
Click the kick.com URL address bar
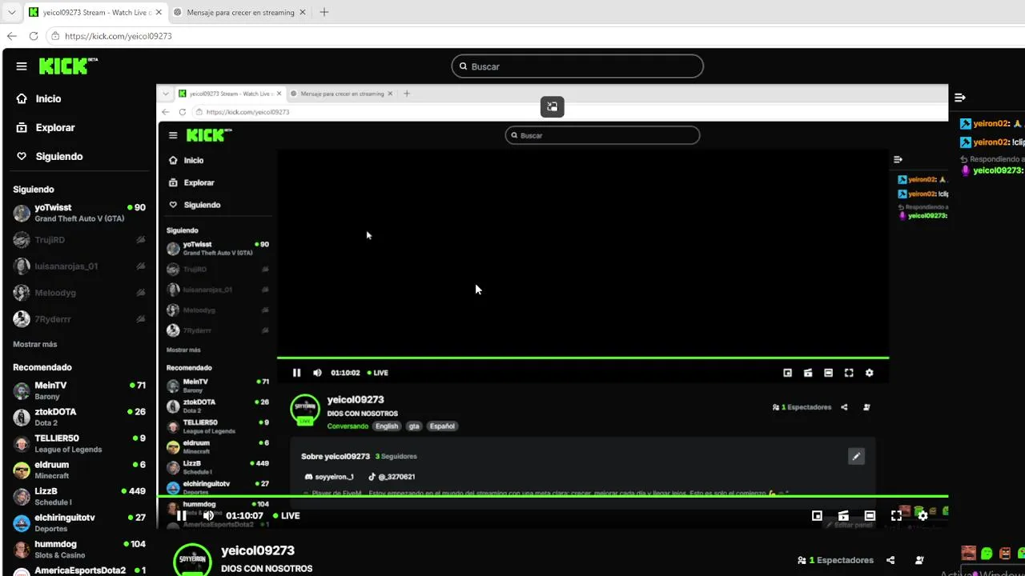[119, 36]
